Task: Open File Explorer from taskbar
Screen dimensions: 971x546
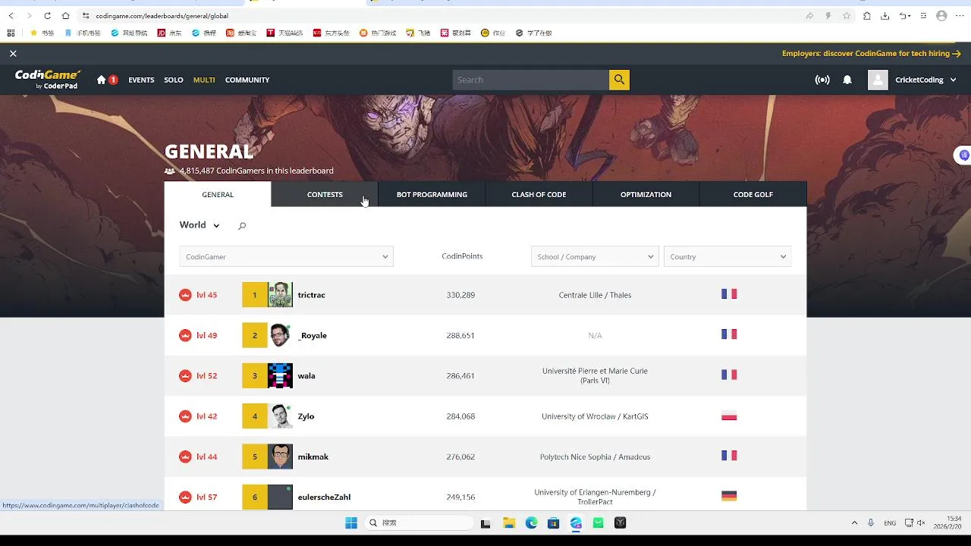Action: (509, 522)
